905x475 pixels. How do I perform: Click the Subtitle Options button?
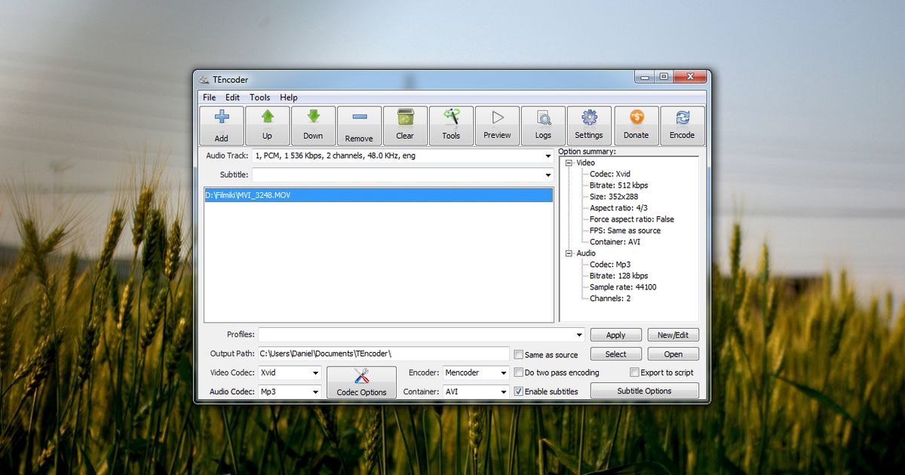pyautogui.click(x=645, y=391)
